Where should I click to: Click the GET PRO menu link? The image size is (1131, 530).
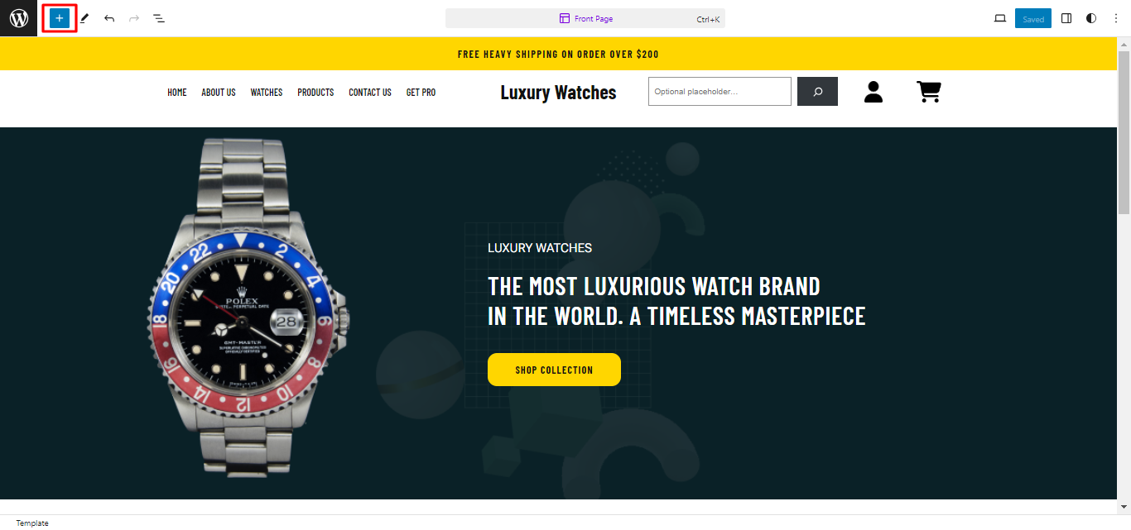(x=421, y=93)
